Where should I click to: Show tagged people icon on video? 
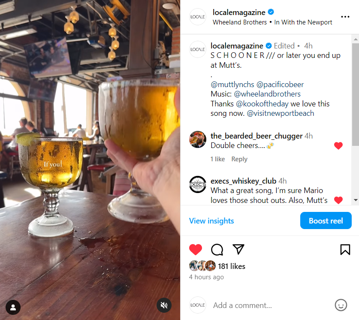click(13, 307)
